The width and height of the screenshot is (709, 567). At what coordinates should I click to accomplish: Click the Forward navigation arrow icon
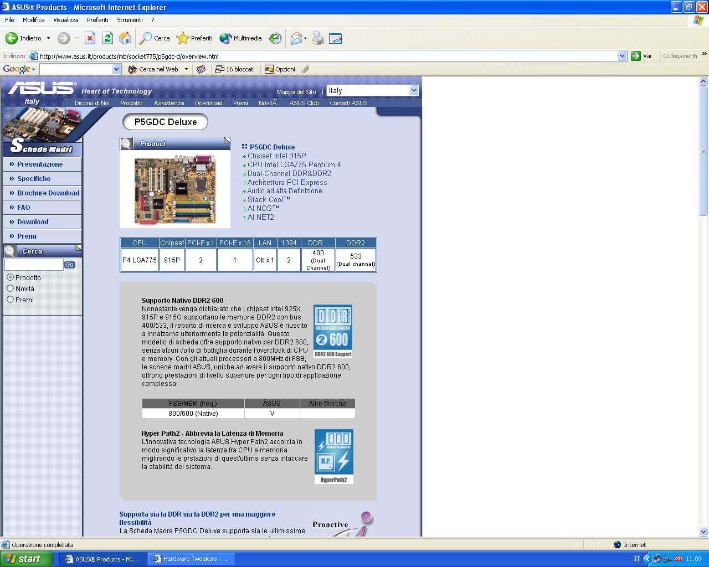coord(64,38)
